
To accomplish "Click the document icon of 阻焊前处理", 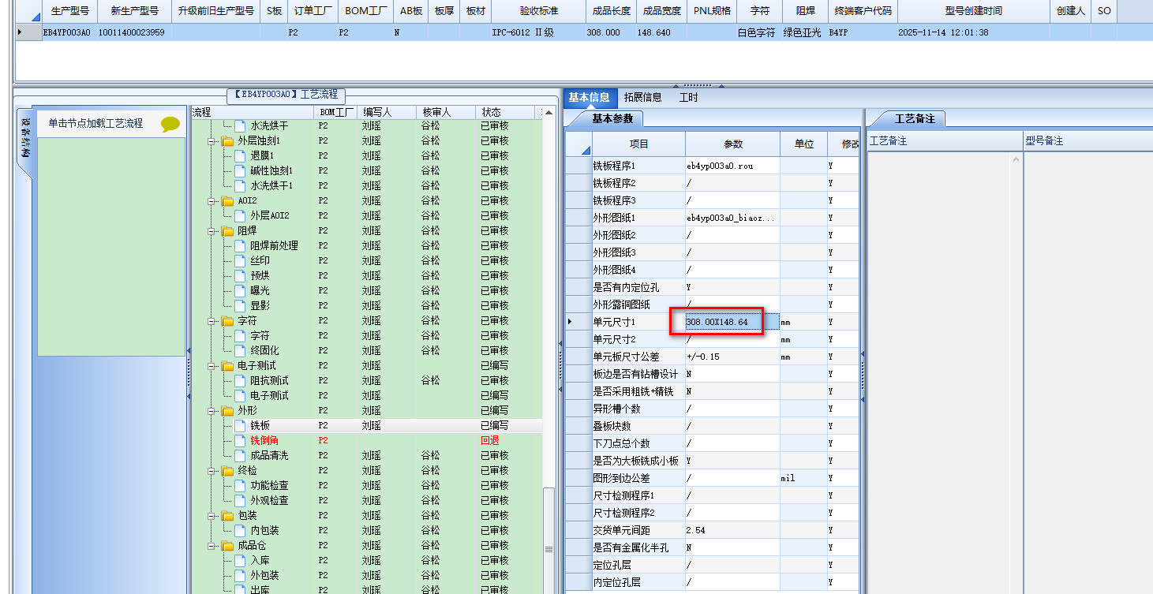I will point(240,246).
